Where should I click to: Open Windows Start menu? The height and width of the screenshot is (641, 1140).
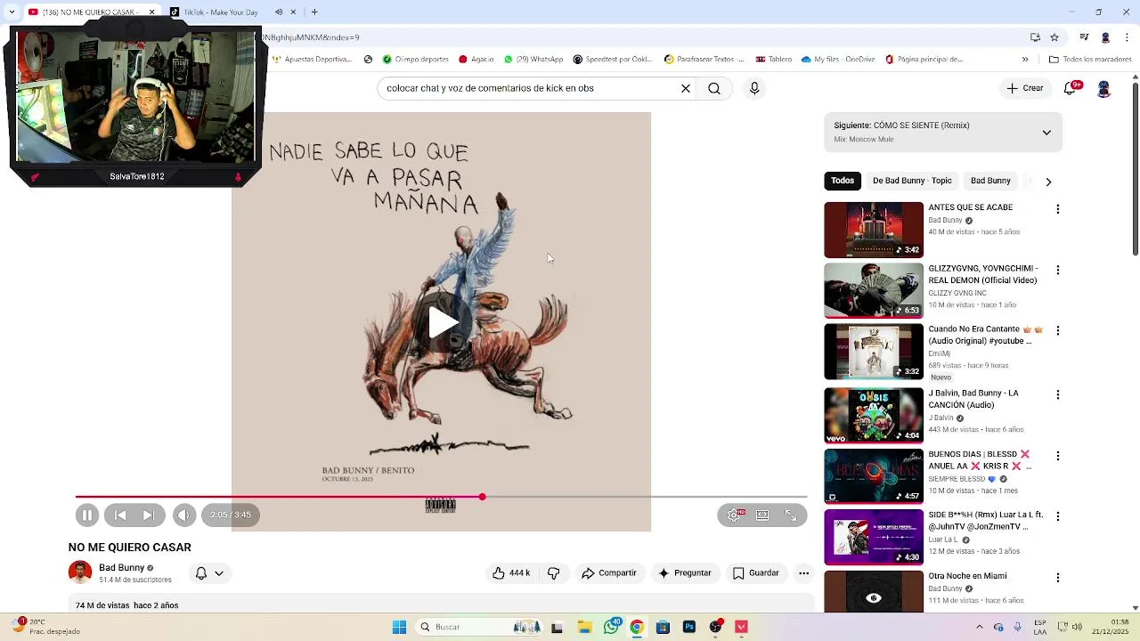coord(399,627)
